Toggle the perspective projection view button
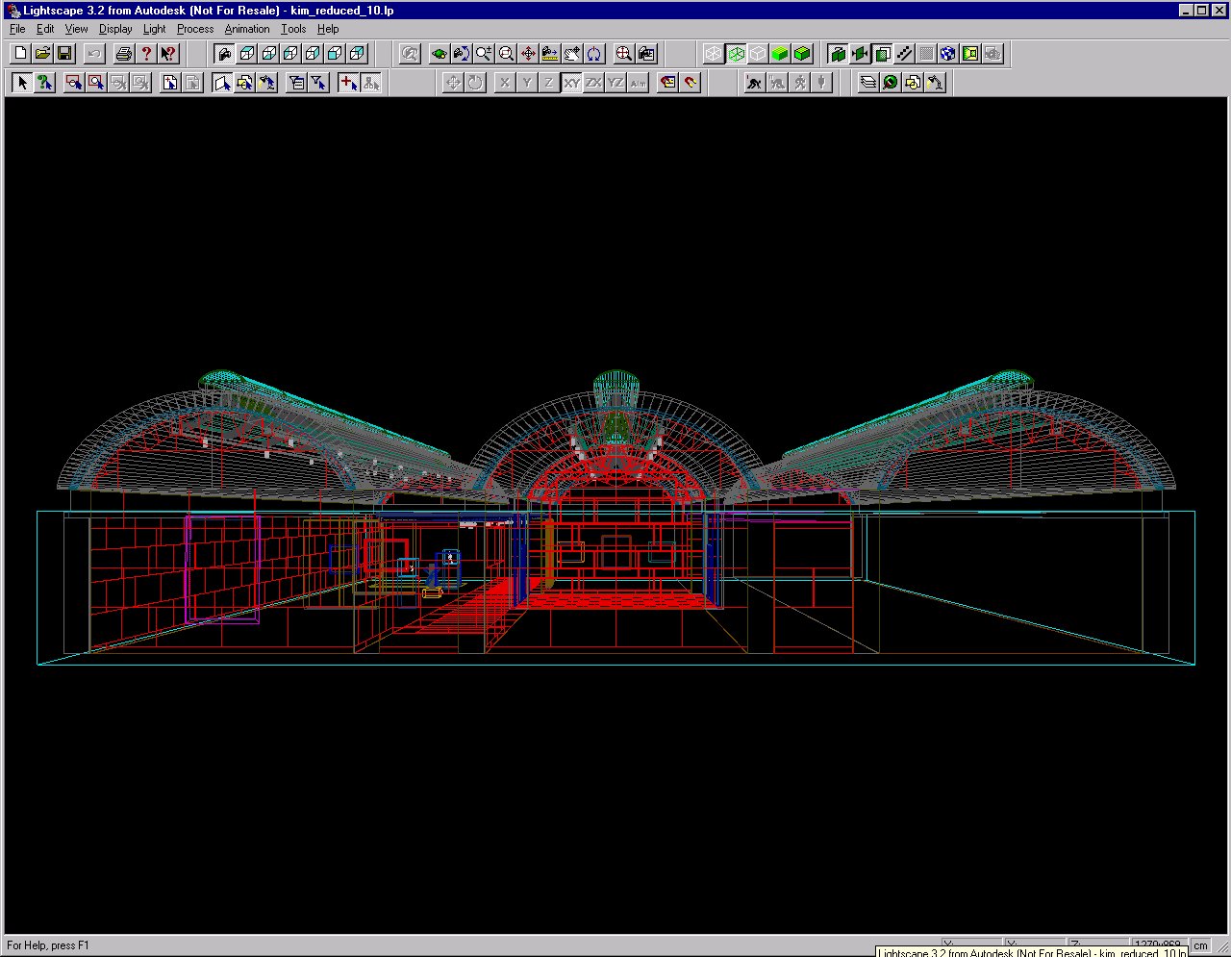The height and width of the screenshot is (957, 1231). click(224, 54)
